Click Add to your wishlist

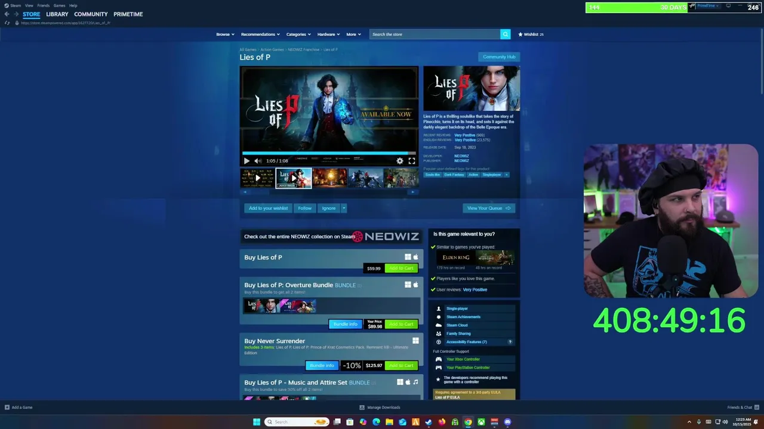pos(268,208)
